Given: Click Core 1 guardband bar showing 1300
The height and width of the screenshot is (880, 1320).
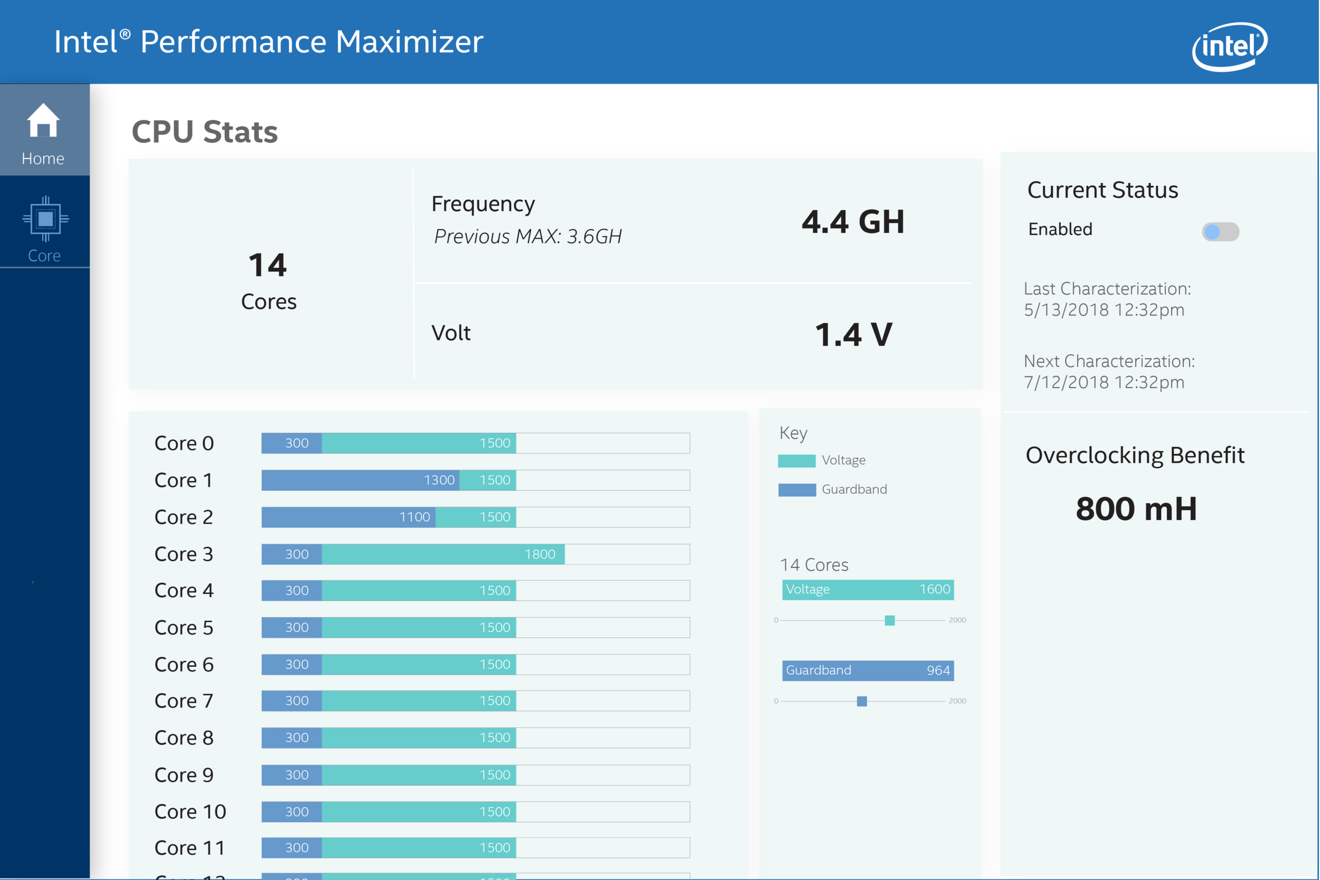Looking at the screenshot, I should pyautogui.click(x=360, y=480).
